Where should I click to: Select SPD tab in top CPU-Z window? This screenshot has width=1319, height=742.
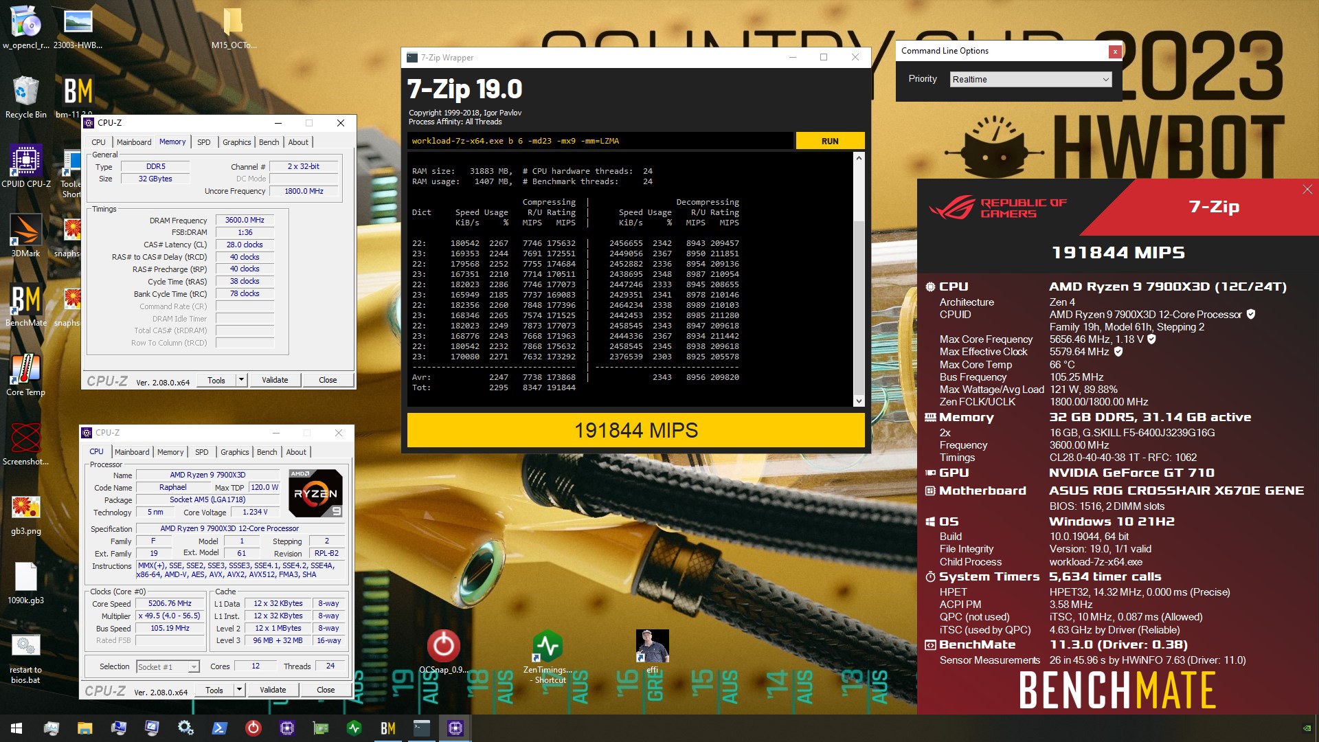coord(204,142)
